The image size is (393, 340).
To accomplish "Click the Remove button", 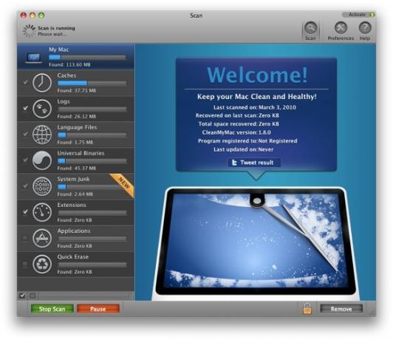I will pos(341,309).
